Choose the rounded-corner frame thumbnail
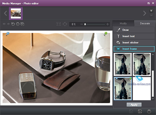 tap(142, 64)
